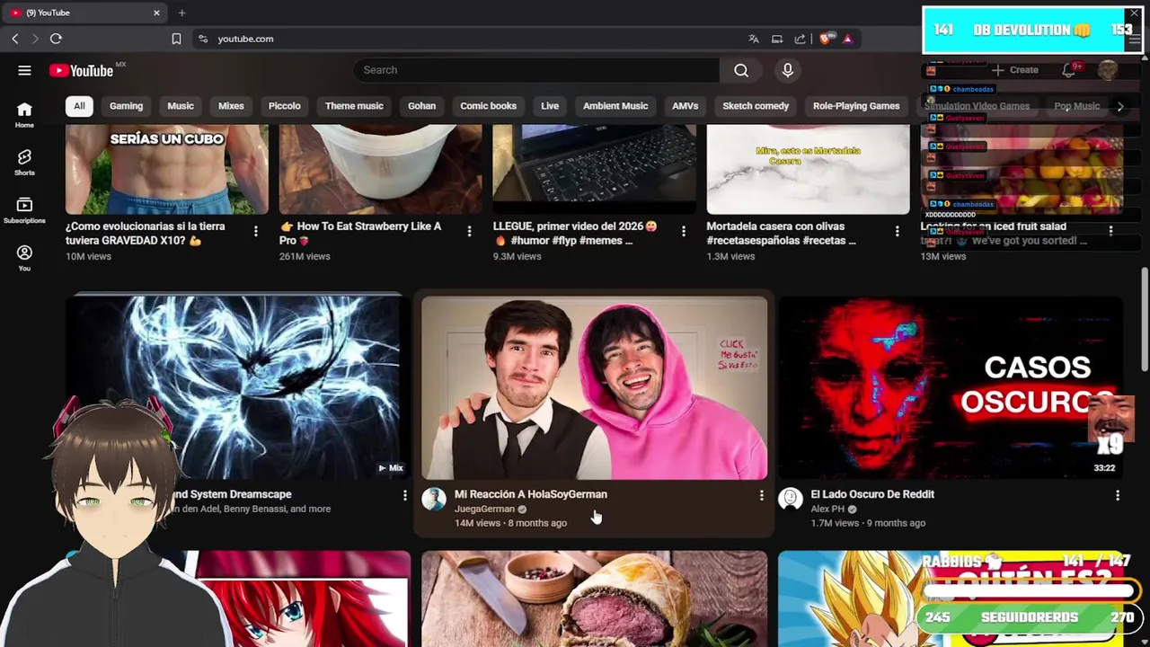1150x647 pixels.
Task: Open the You sidebar section
Action: click(24, 259)
